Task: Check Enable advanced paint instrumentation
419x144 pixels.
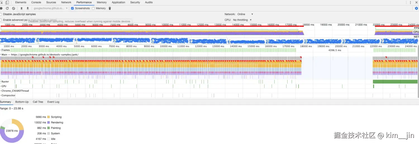Action: coord(1,20)
